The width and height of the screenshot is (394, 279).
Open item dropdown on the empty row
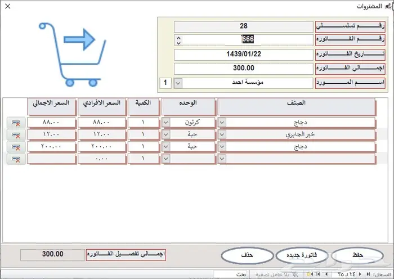pyautogui.click(x=222, y=159)
